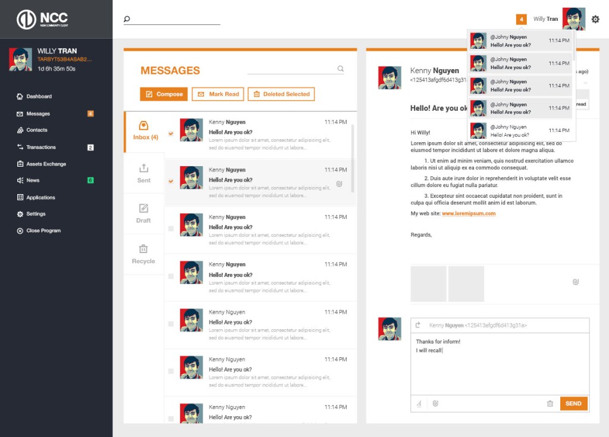
Task: Switch to the Sent folder tab
Action: (x=144, y=173)
